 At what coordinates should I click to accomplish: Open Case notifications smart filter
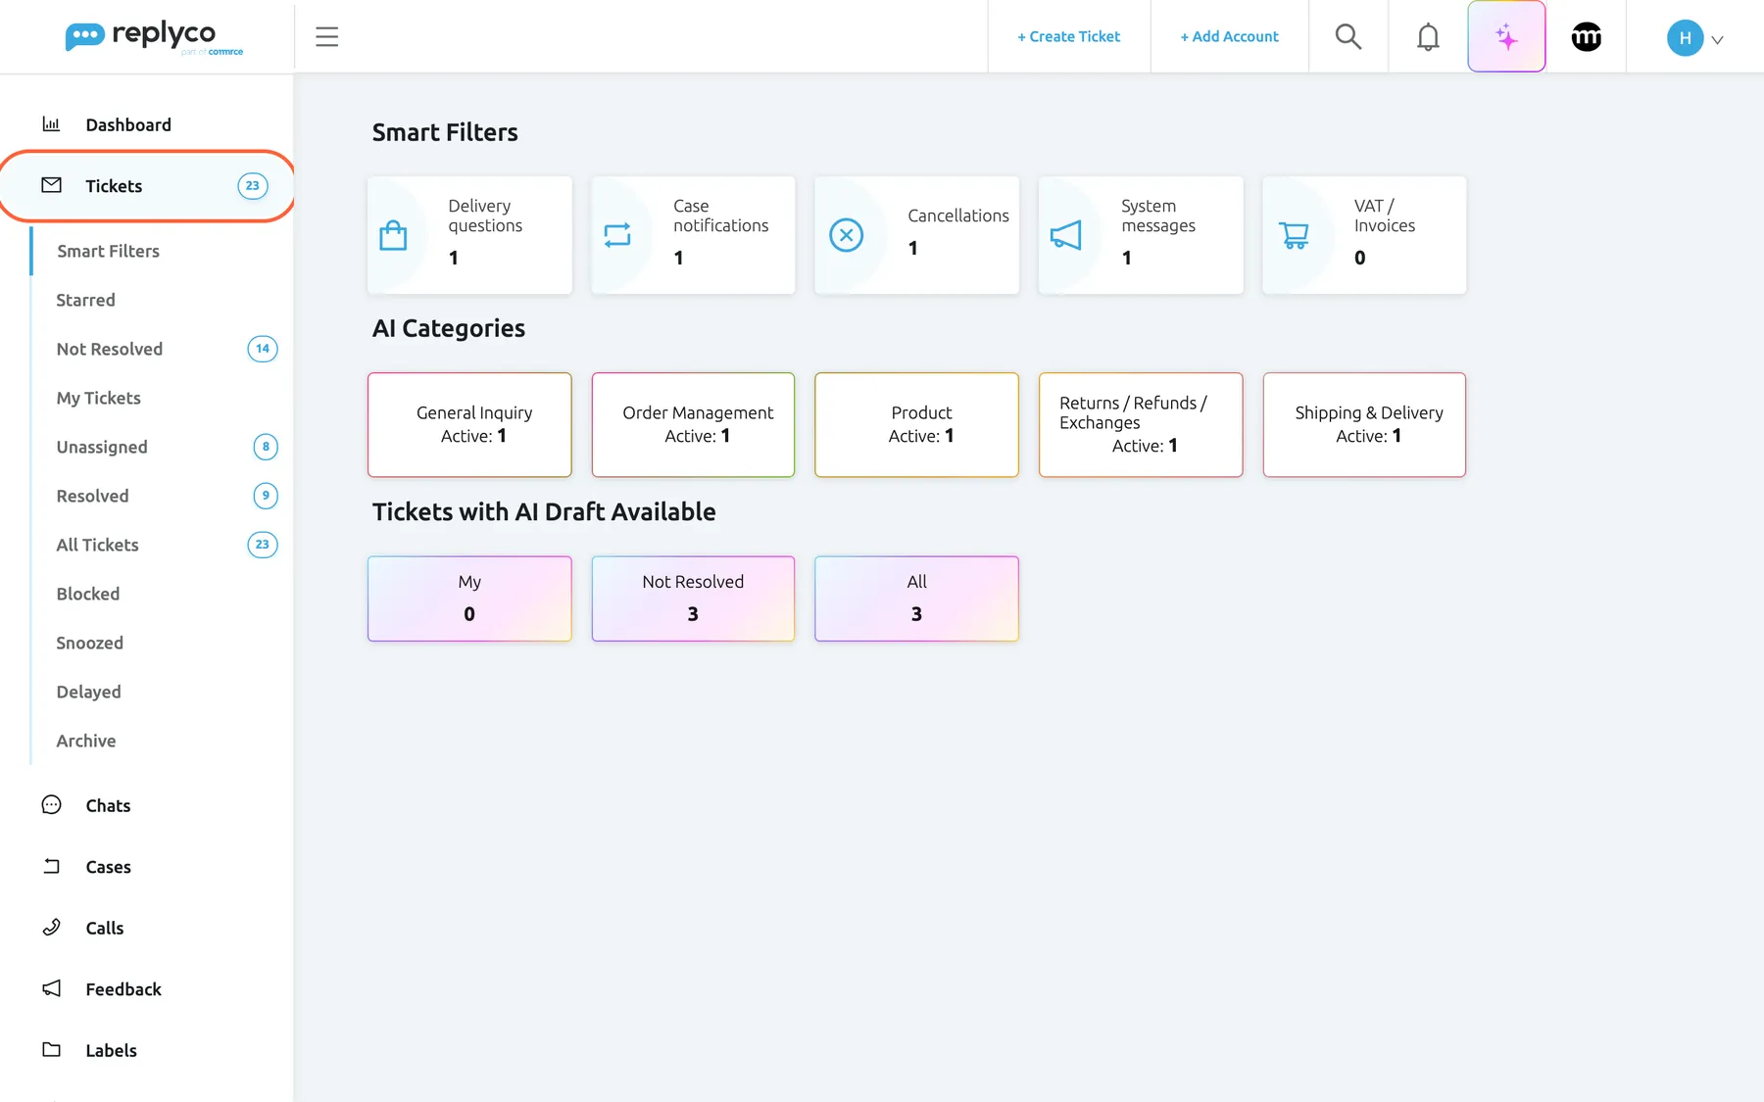693,235
